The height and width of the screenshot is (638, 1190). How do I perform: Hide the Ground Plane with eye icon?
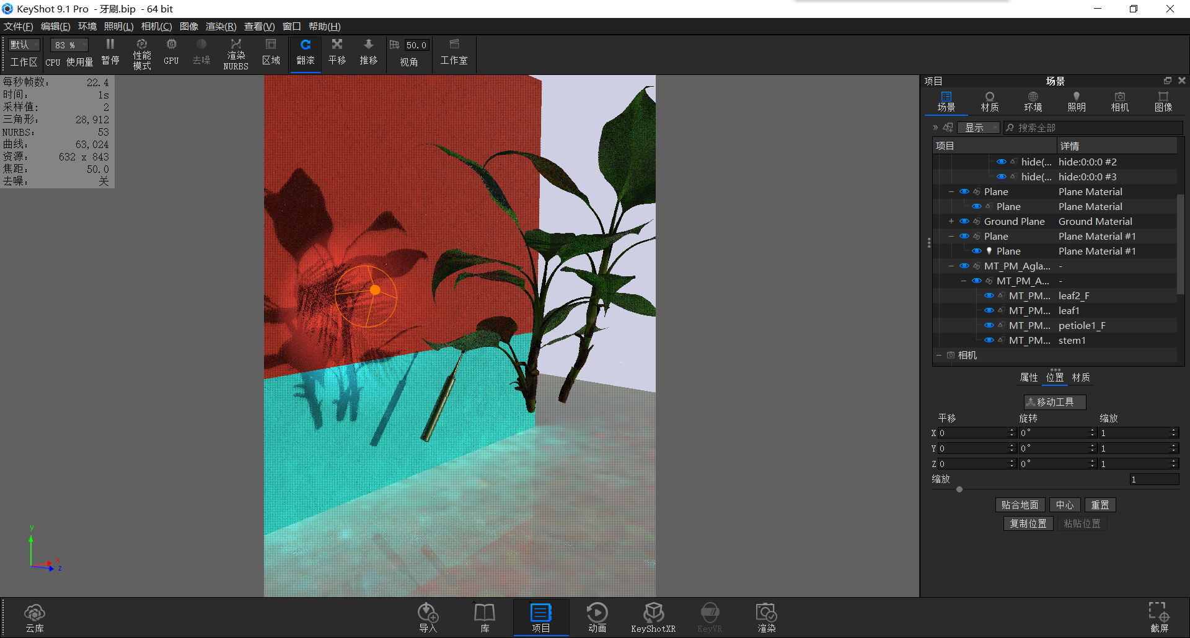click(x=964, y=221)
